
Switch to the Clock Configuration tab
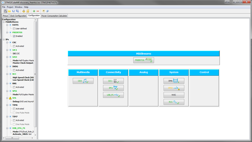(18, 16)
